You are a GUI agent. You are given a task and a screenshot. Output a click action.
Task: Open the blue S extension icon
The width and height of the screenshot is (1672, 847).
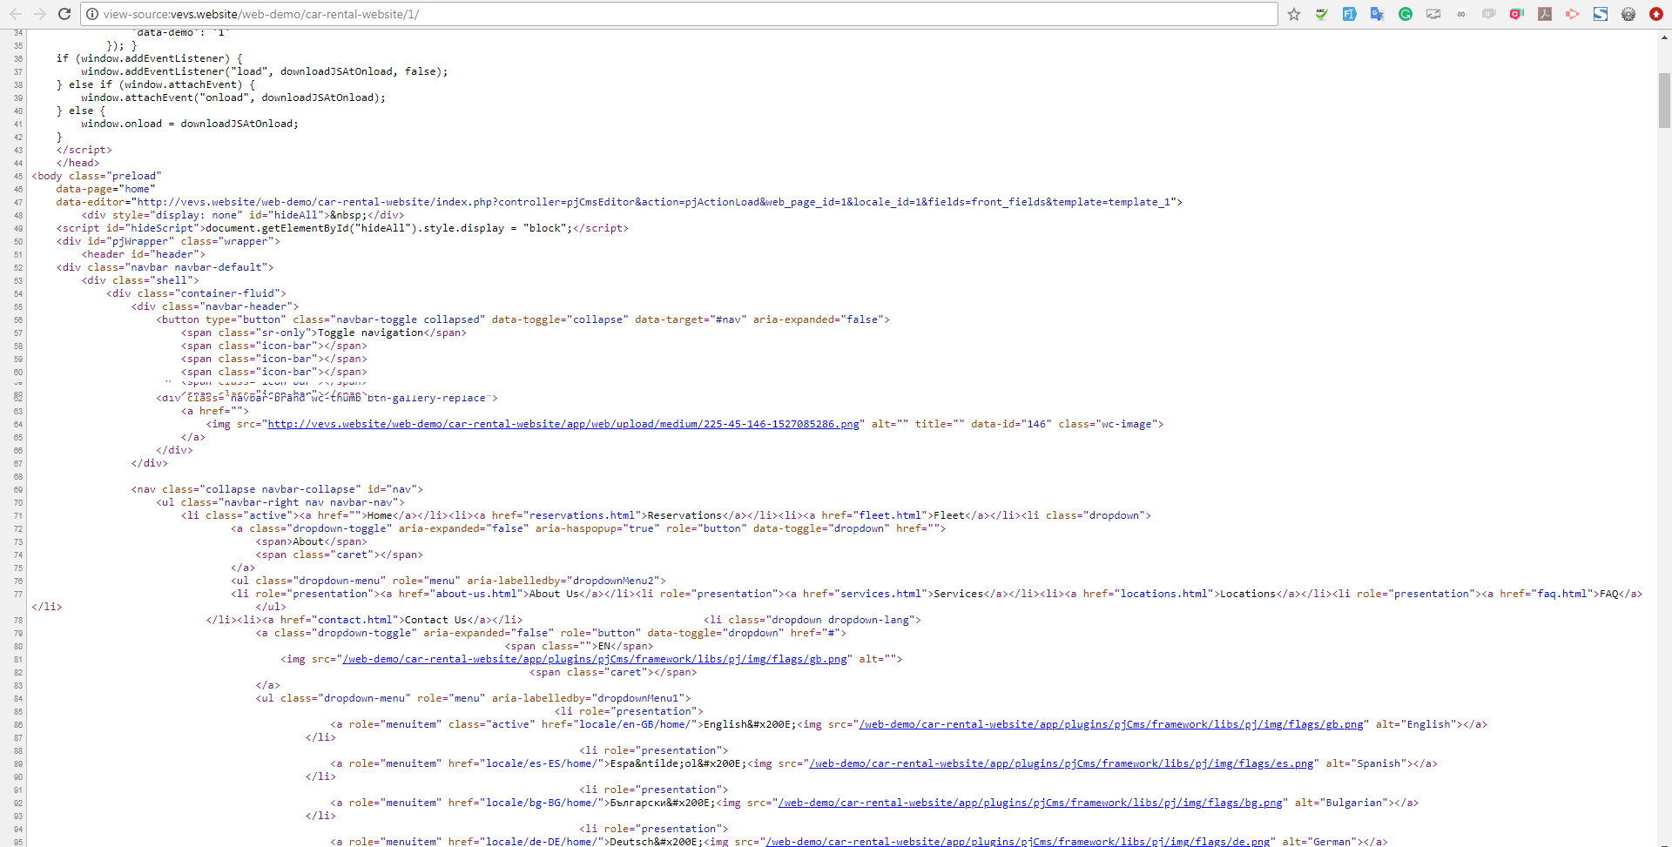(x=1600, y=14)
